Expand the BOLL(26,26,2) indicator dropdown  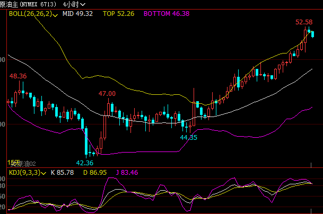[33, 14]
